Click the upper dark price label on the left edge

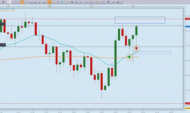point(2,24)
